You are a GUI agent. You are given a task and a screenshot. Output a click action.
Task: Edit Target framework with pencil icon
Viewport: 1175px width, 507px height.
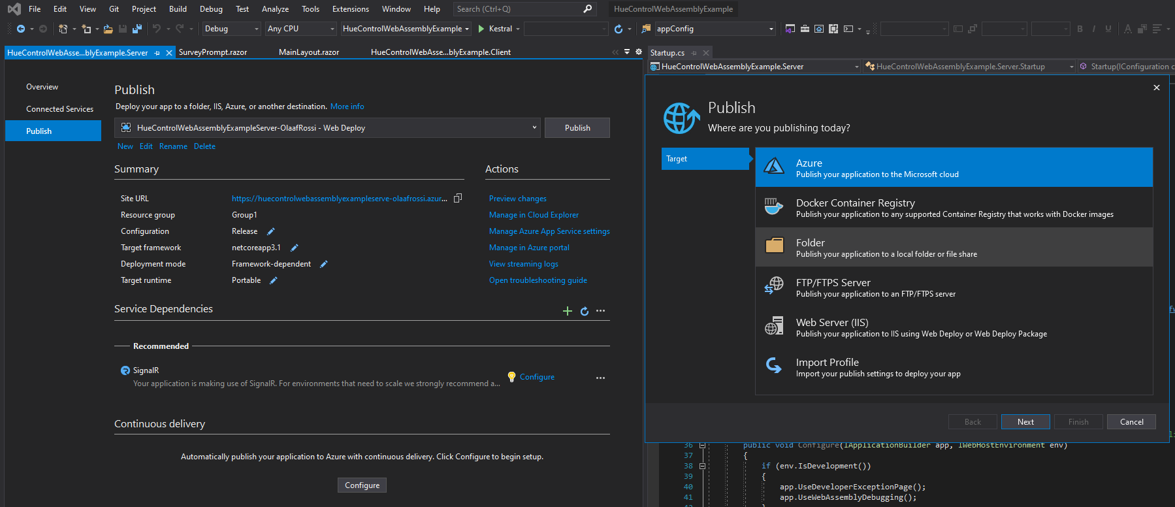(x=294, y=248)
